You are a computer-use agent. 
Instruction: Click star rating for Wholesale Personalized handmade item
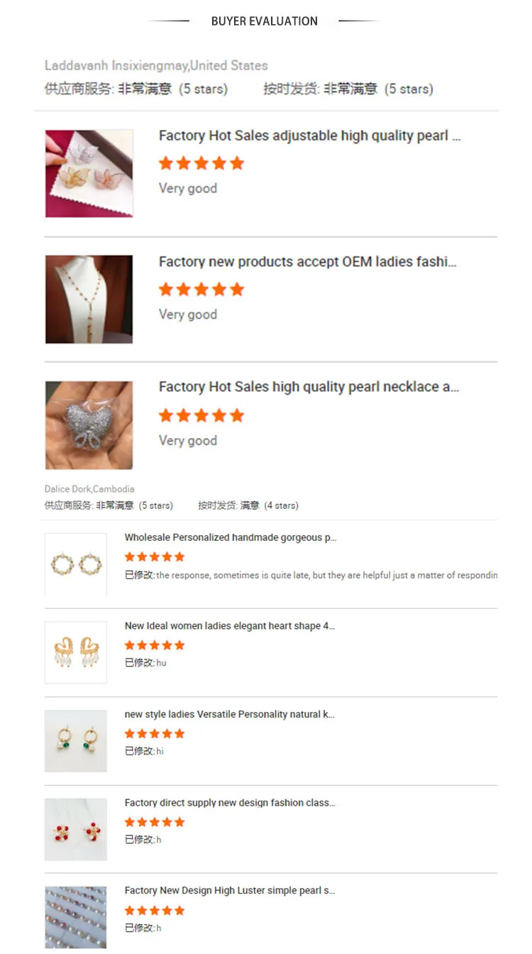[x=155, y=556]
